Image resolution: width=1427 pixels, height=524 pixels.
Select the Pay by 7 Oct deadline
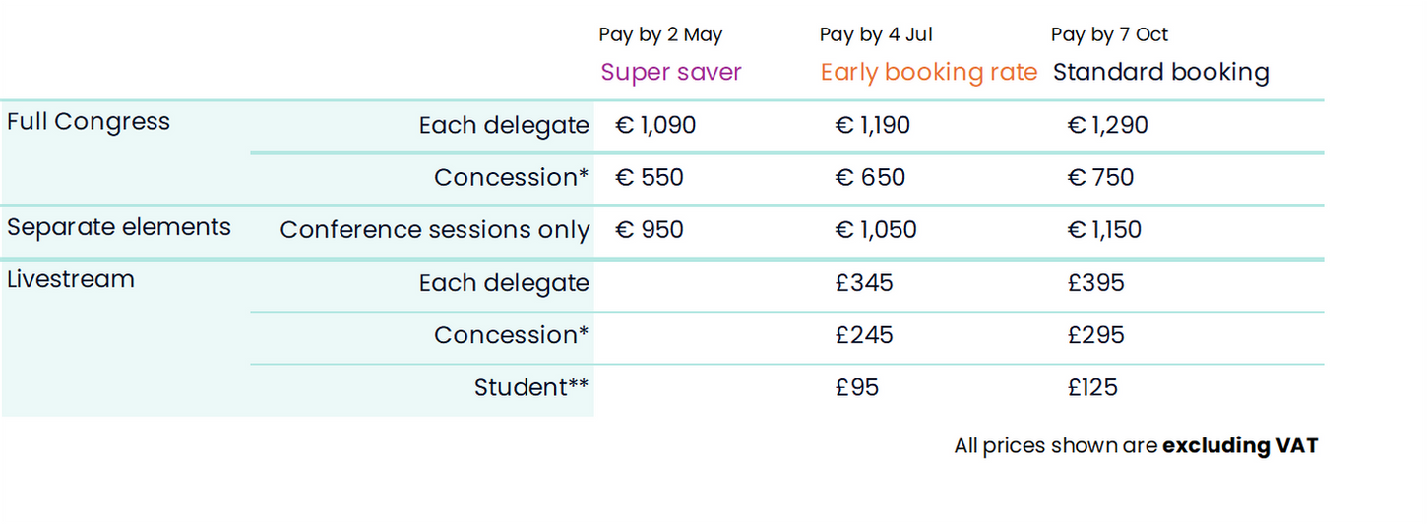click(x=1109, y=34)
